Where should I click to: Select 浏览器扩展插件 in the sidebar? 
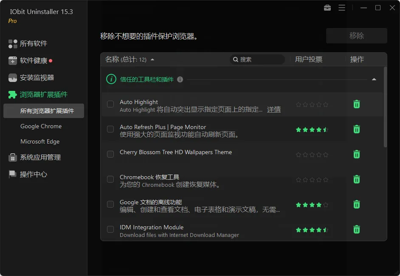[x=44, y=95]
